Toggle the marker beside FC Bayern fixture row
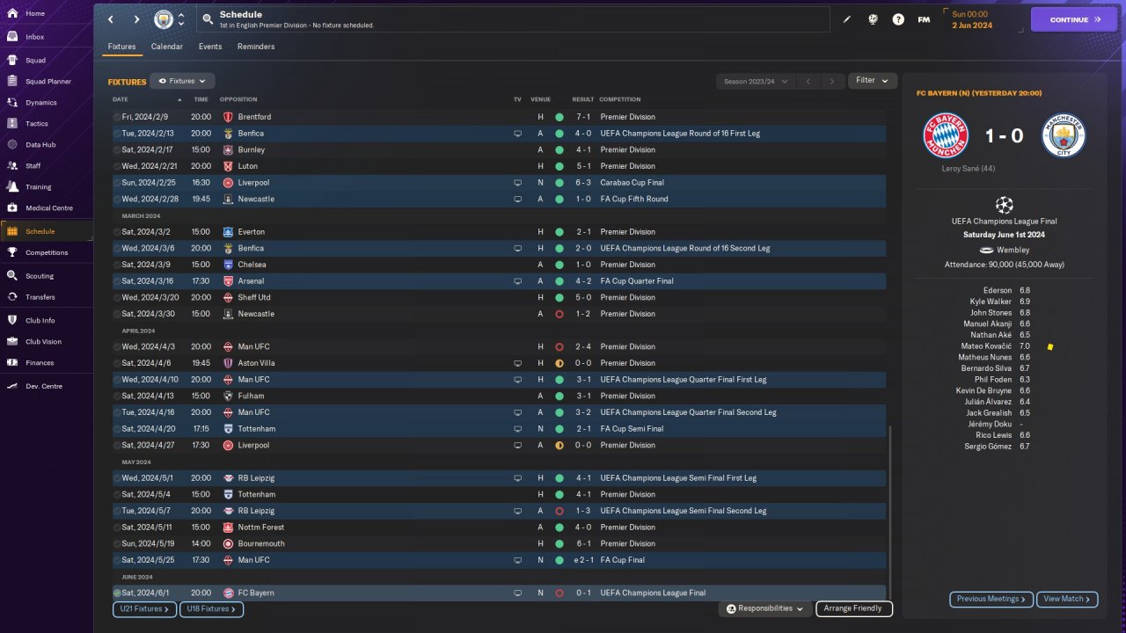The image size is (1126, 633). point(117,593)
